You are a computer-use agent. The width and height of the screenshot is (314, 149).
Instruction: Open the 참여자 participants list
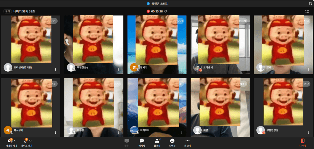157,143
